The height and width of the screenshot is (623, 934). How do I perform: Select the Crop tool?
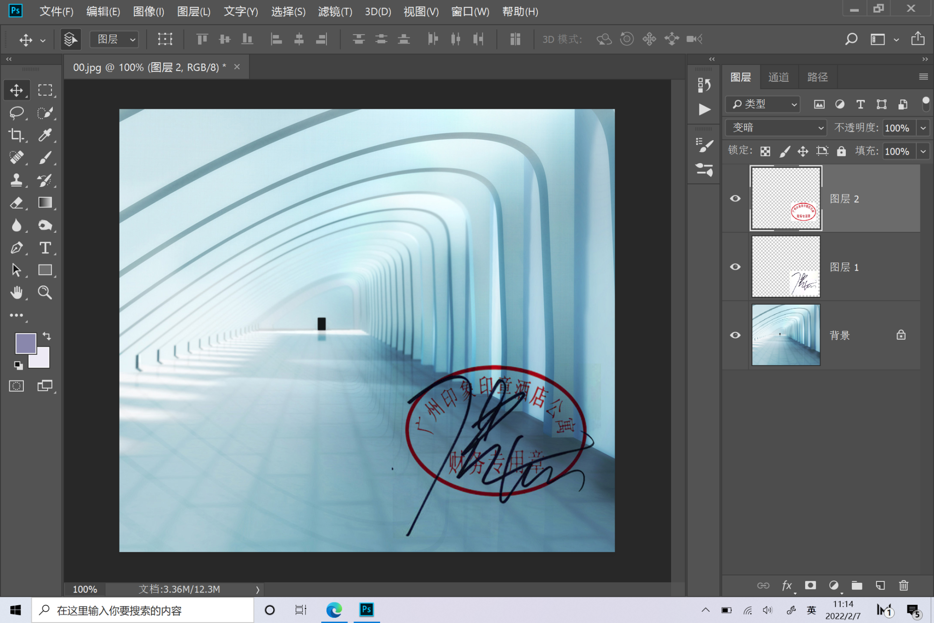click(x=16, y=135)
